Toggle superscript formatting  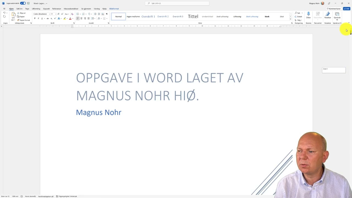(x=55, y=18)
